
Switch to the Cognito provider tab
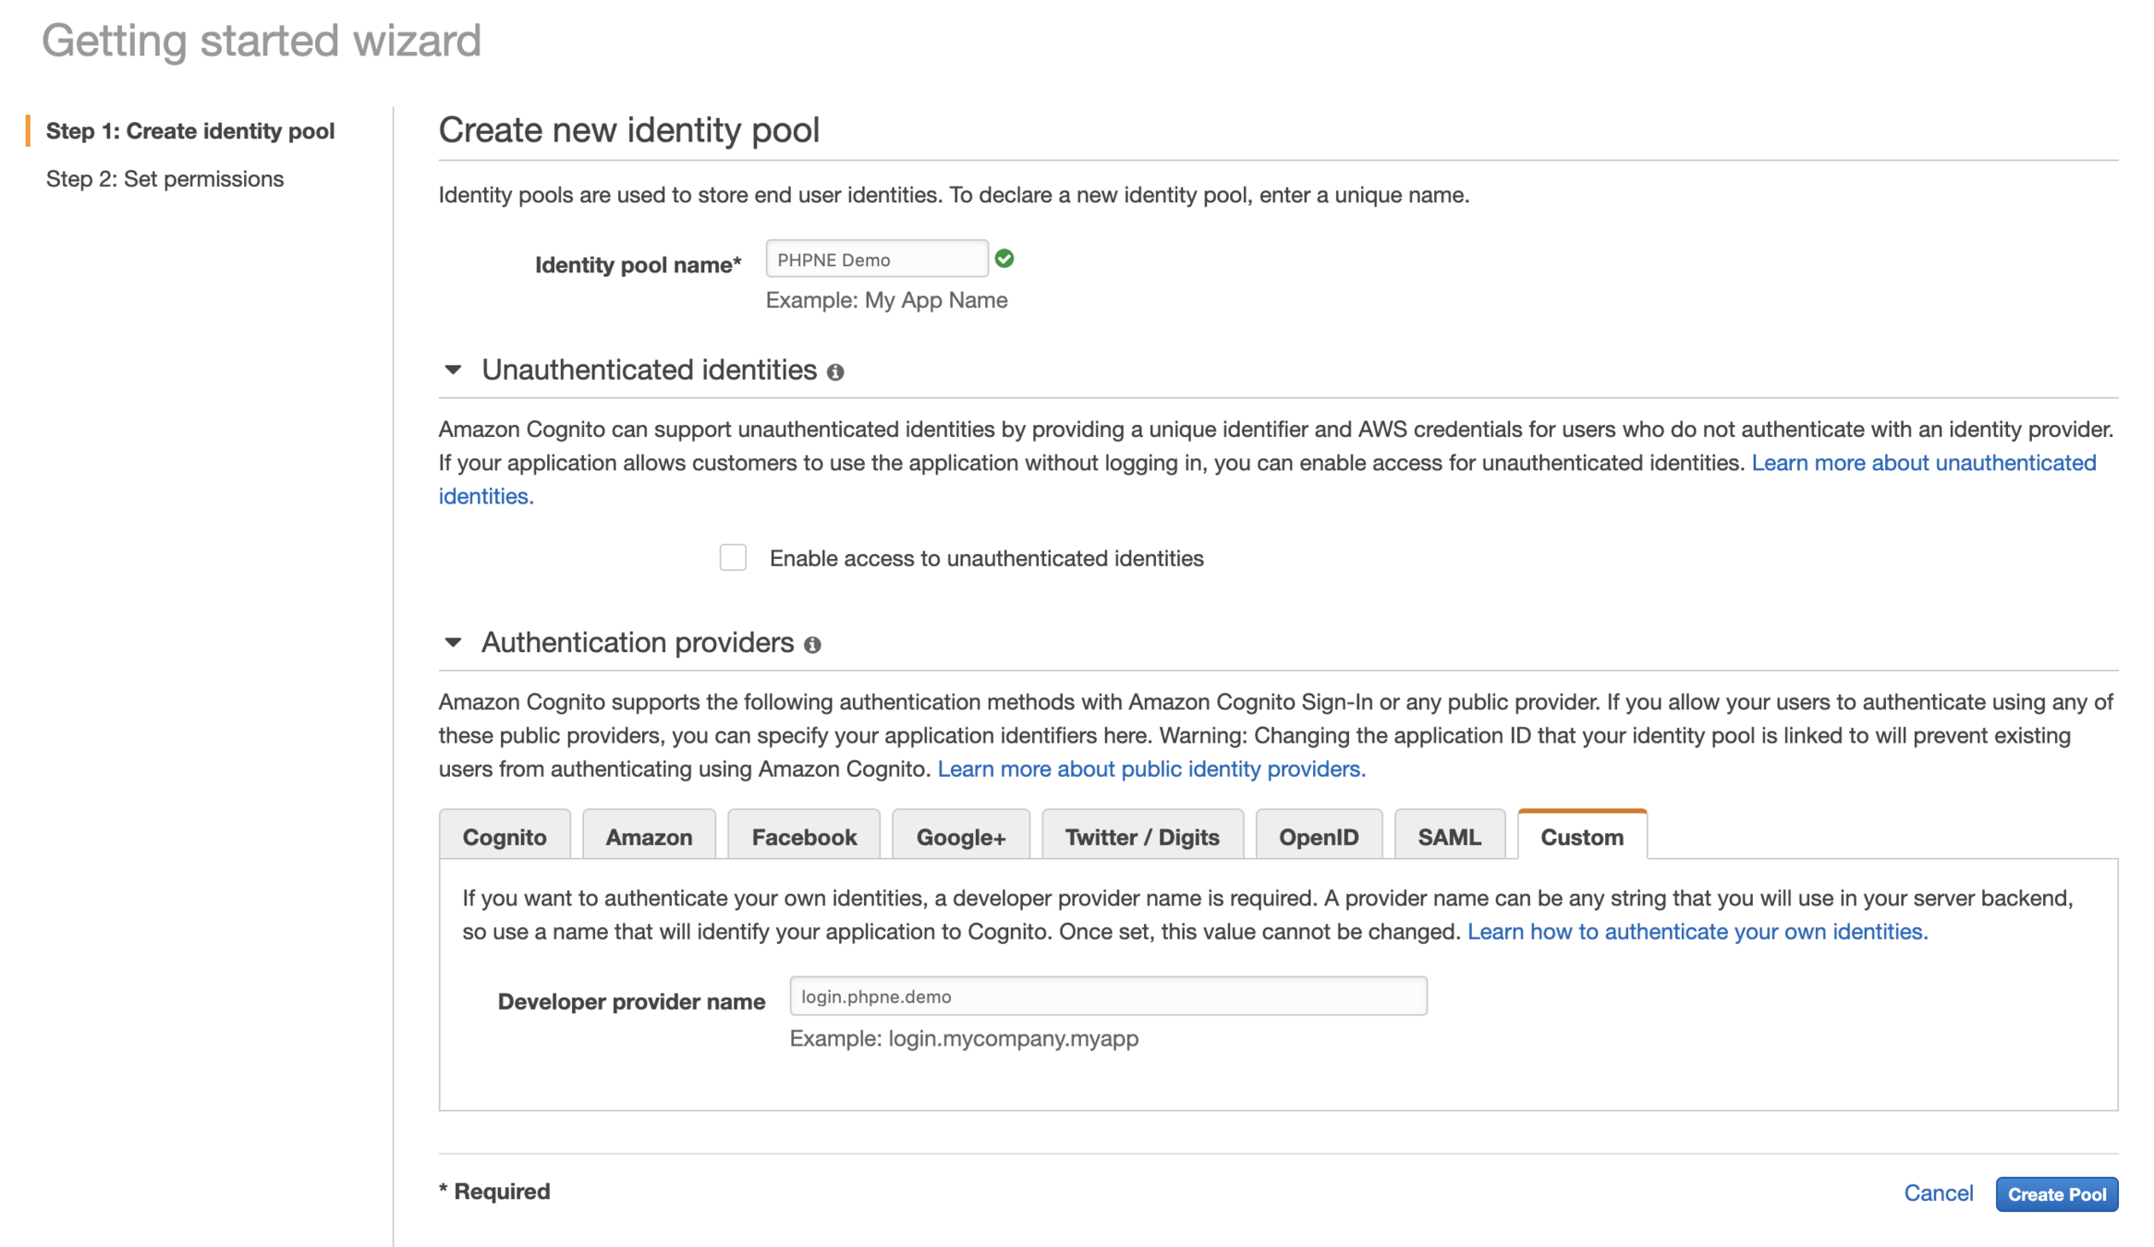(505, 837)
